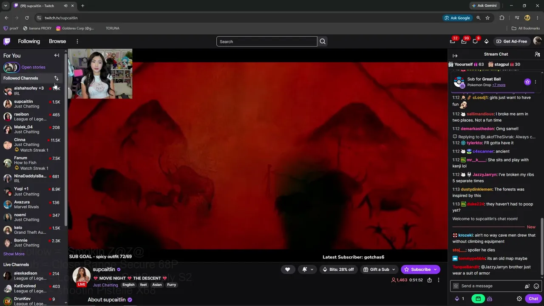The image size is (544, 306).
Task: Open the All Bookmarks folder
Action: point(526,28)
